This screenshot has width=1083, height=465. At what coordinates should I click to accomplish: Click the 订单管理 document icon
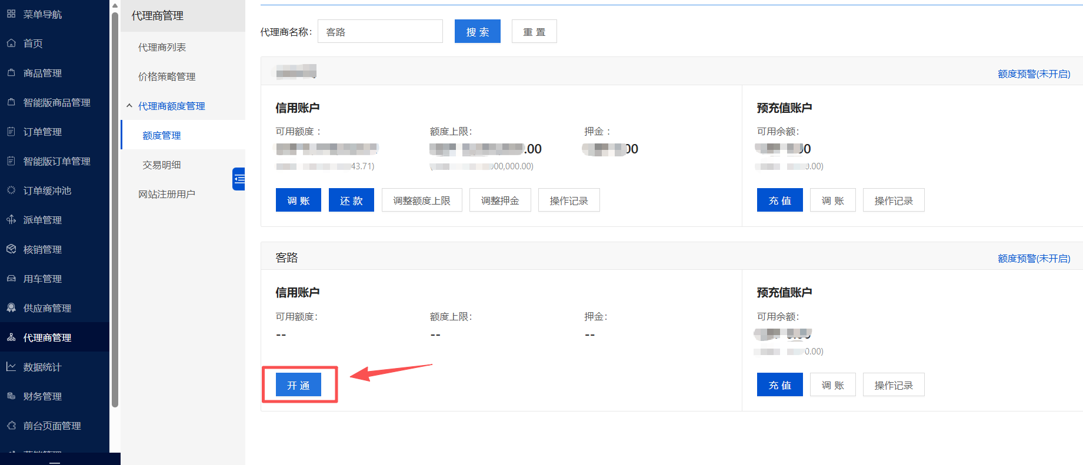click(11, 131)
